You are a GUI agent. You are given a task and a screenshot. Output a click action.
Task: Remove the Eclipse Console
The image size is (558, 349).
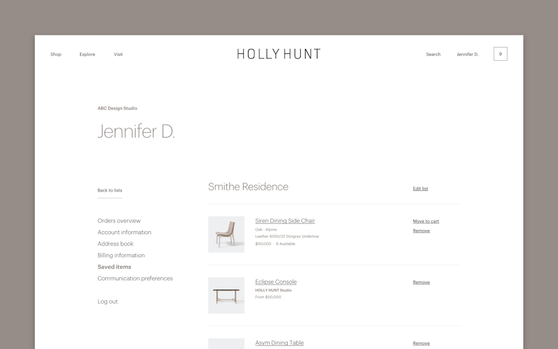422,283
